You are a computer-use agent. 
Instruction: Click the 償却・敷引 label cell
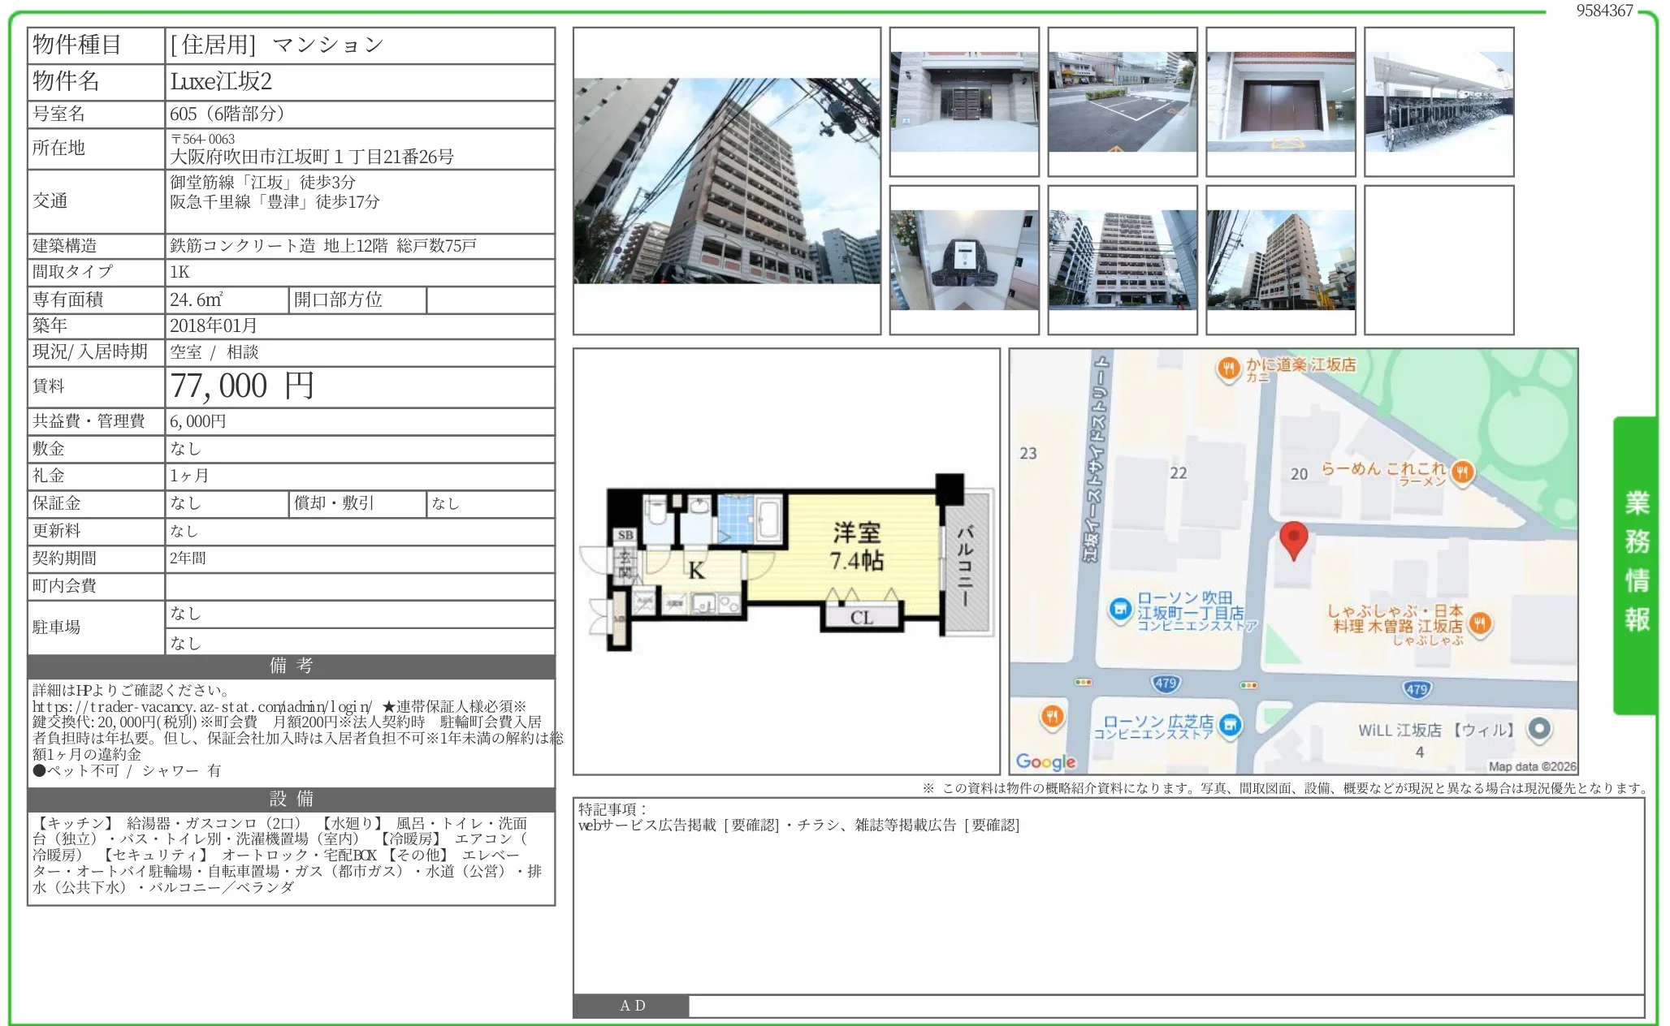[358, 503]
